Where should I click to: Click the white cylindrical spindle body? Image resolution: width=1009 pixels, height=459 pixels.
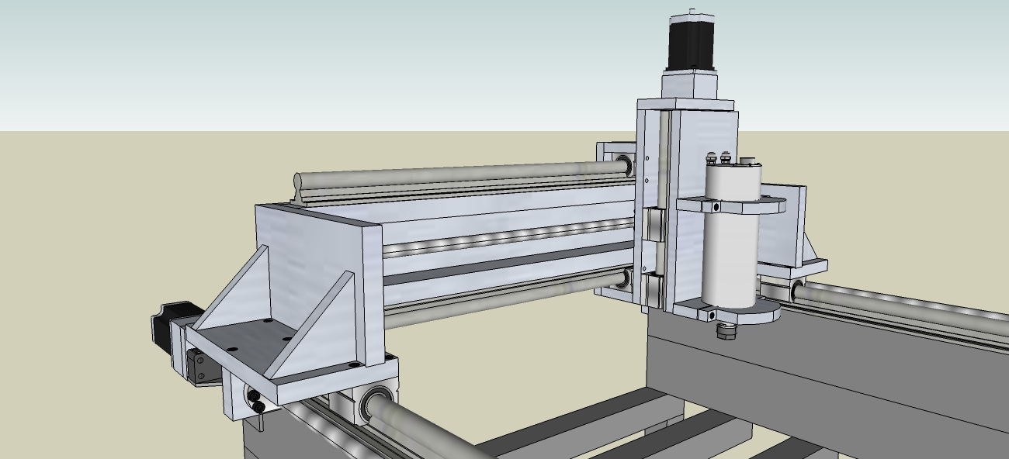(x=730, y=248)
